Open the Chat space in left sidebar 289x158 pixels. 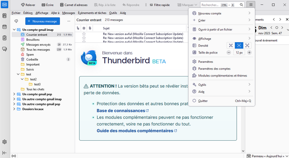click(x=4, y=49)
